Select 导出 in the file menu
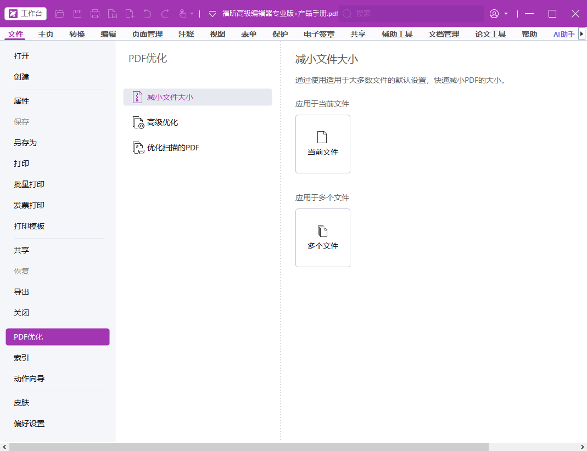 click(x=21, y=292)
